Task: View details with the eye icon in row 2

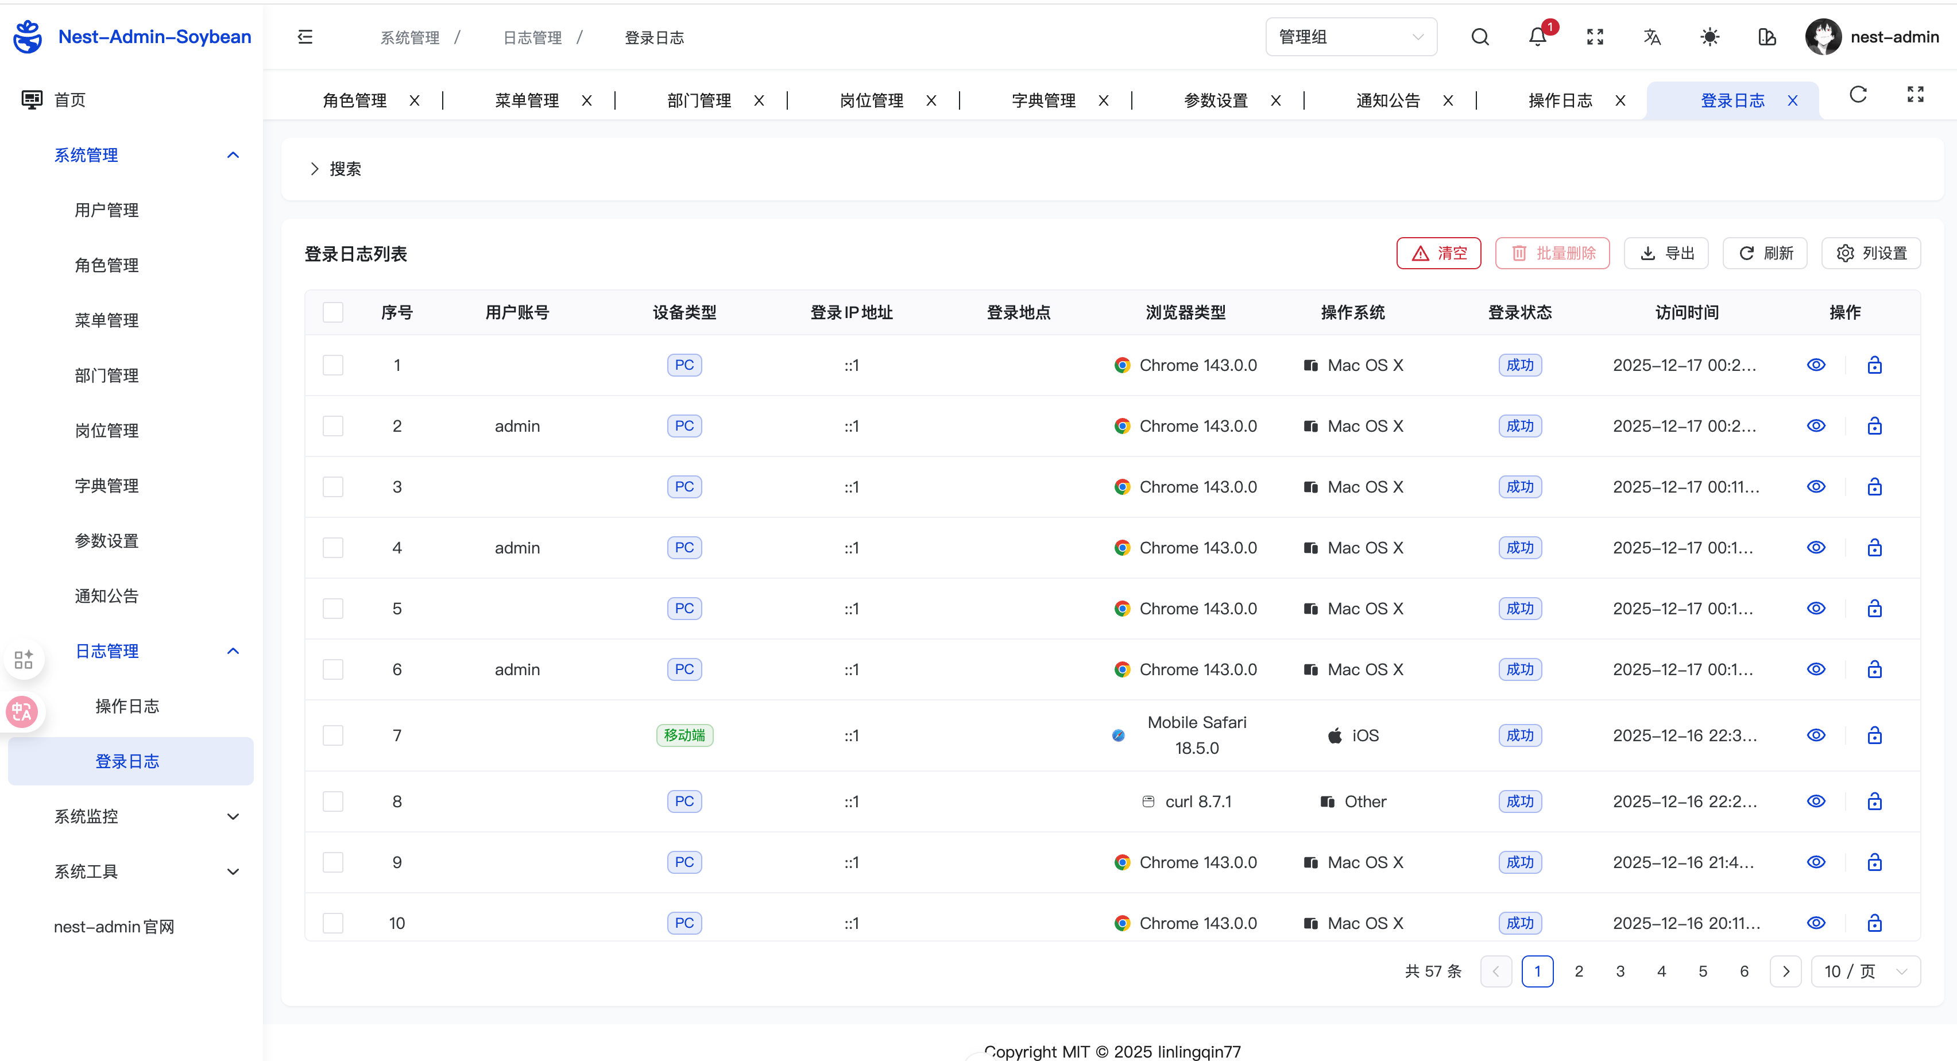Action: coord(1816,426)
